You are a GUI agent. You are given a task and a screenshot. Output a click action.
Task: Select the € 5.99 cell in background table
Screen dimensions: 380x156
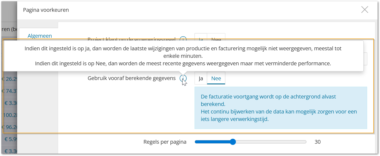(x=11, y=139)
